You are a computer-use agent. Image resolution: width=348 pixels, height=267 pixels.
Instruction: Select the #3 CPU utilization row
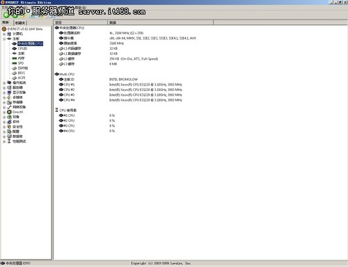click(x=87, y=126)
